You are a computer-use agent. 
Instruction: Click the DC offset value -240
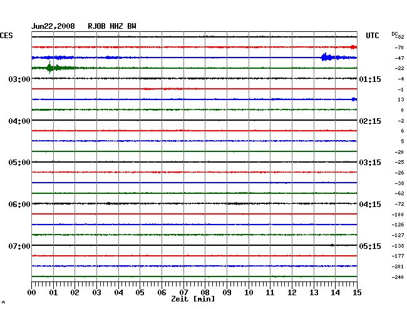point(398,277)
